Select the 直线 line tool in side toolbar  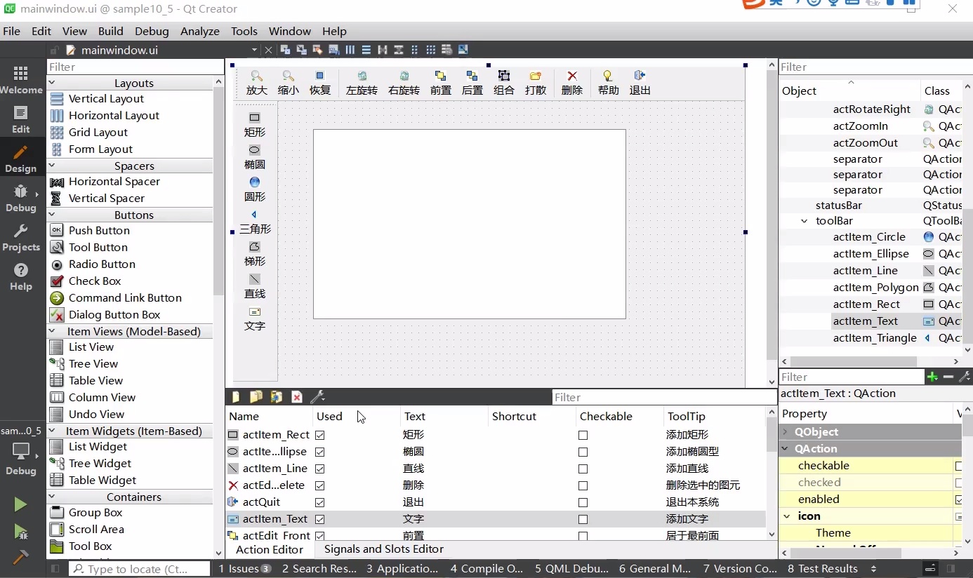click(255, 285)
